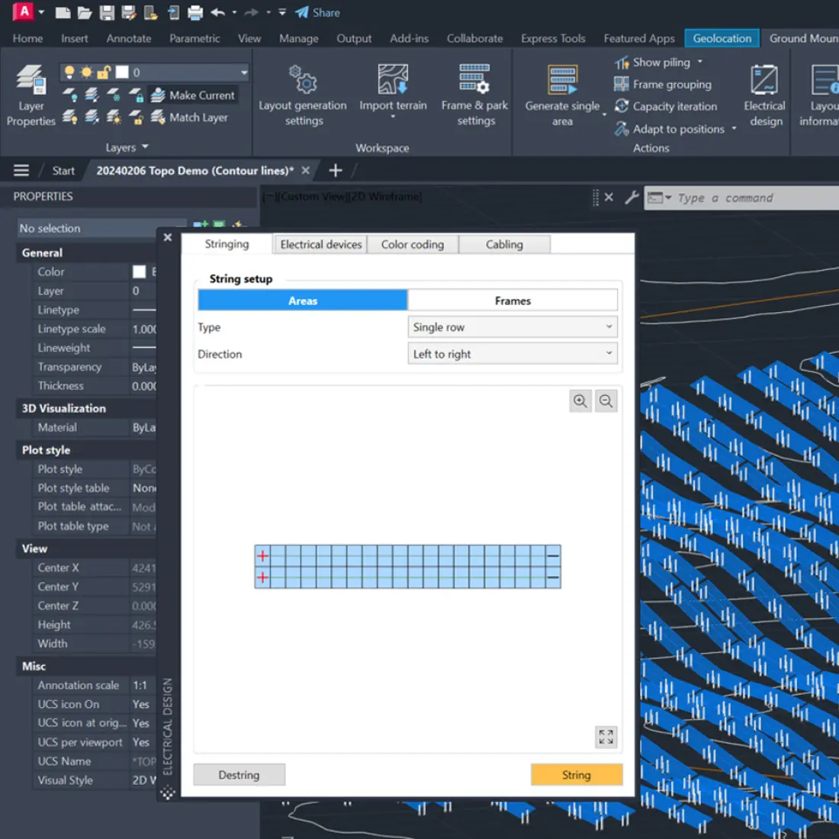Toggle Show piling display
The width and height of the screenshot is (839, 839).
point(657,62)
